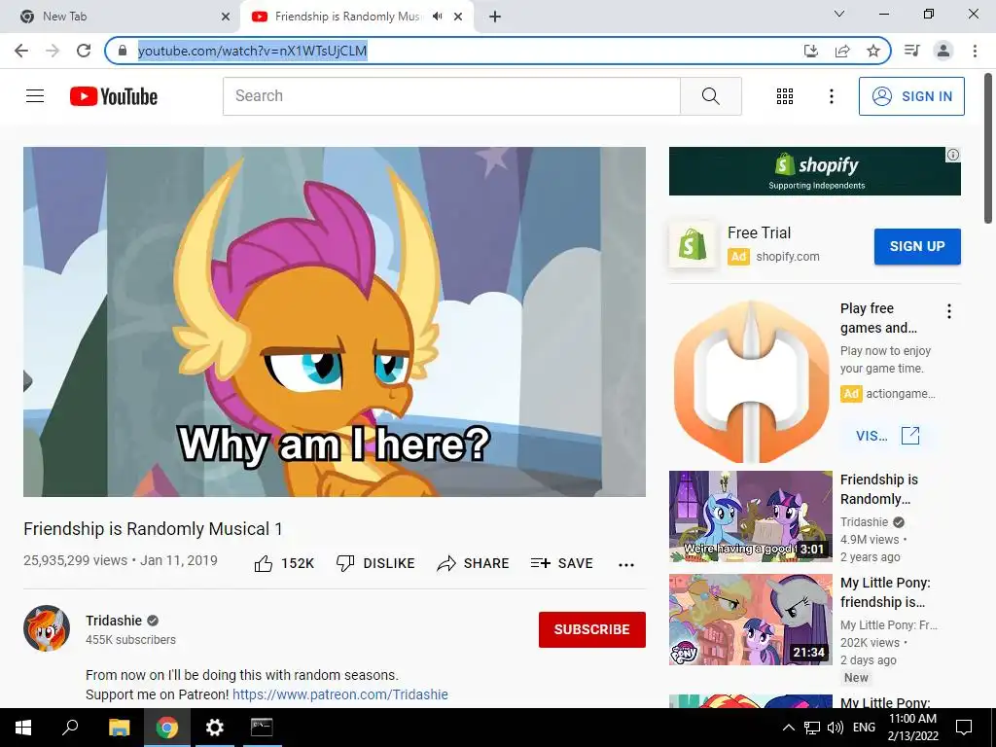The image size is (996, 747).
Task: Close the New Tab tab
Action: click(226, 17)
